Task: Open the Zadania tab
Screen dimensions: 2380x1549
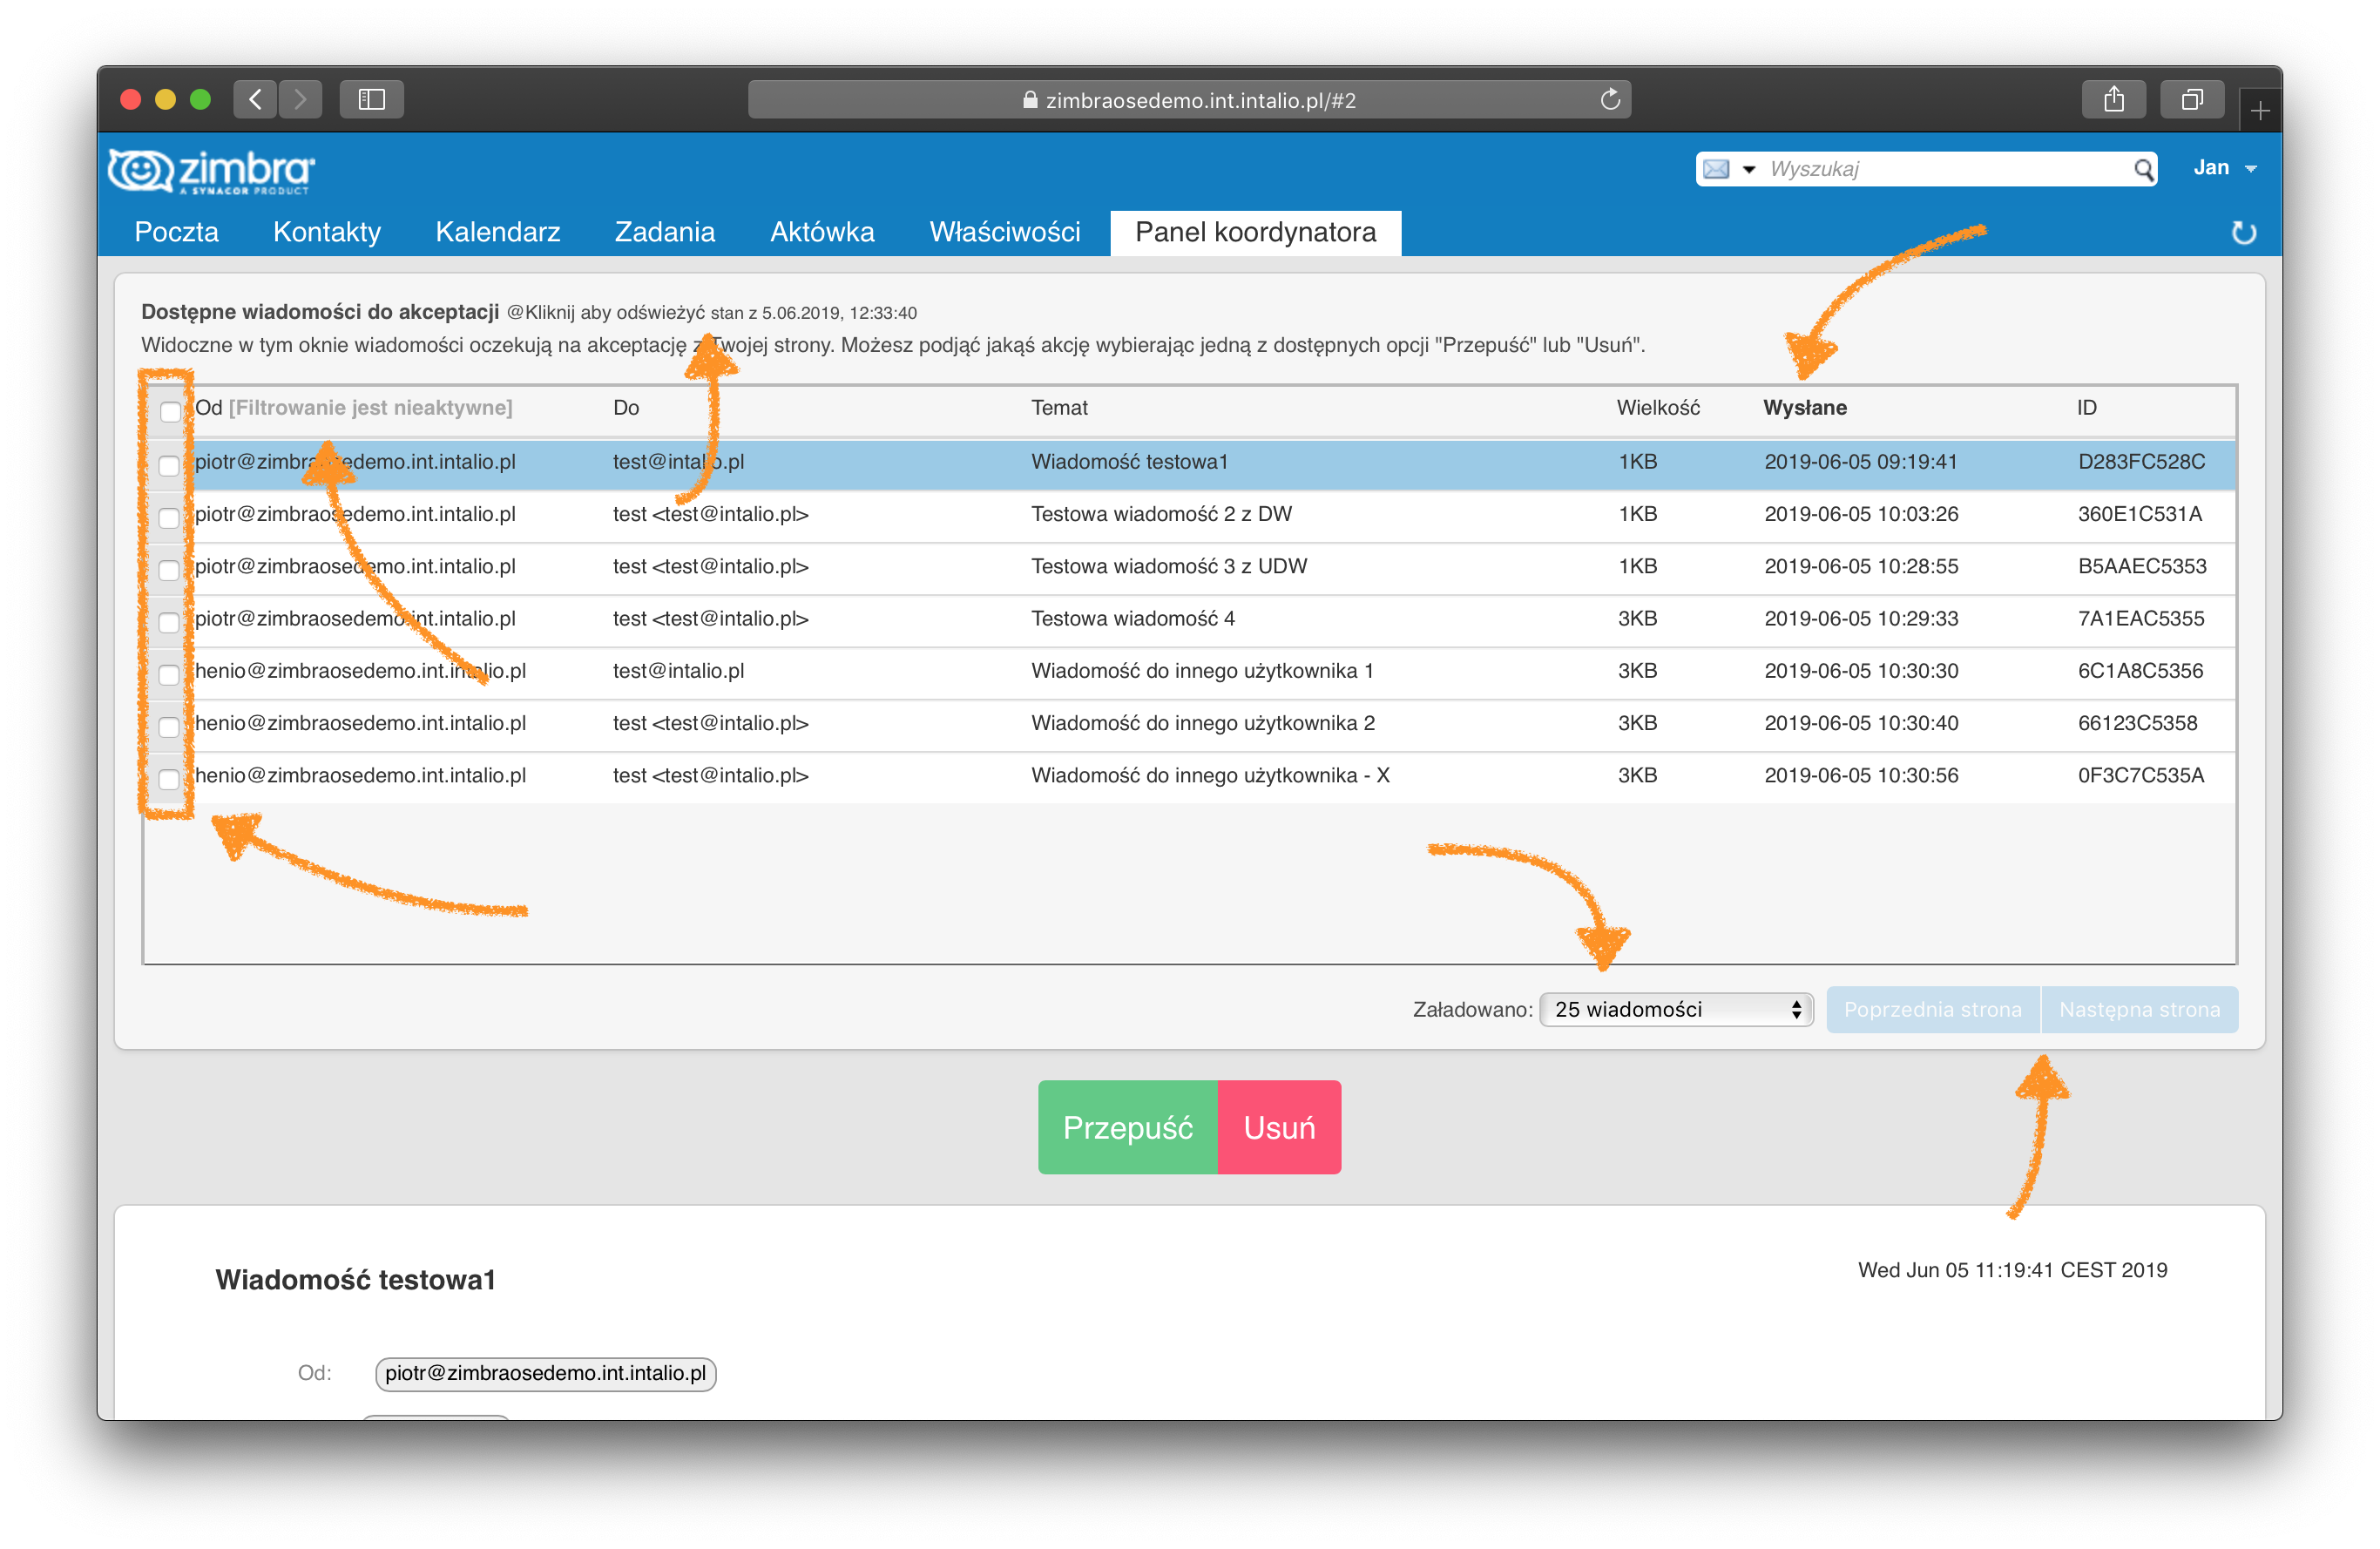Action: coord(664,232)
